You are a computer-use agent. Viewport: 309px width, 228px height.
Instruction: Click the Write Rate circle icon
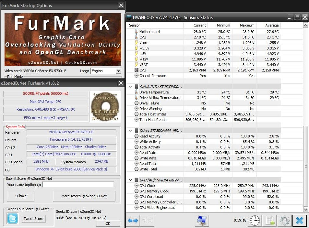point(137,158)
